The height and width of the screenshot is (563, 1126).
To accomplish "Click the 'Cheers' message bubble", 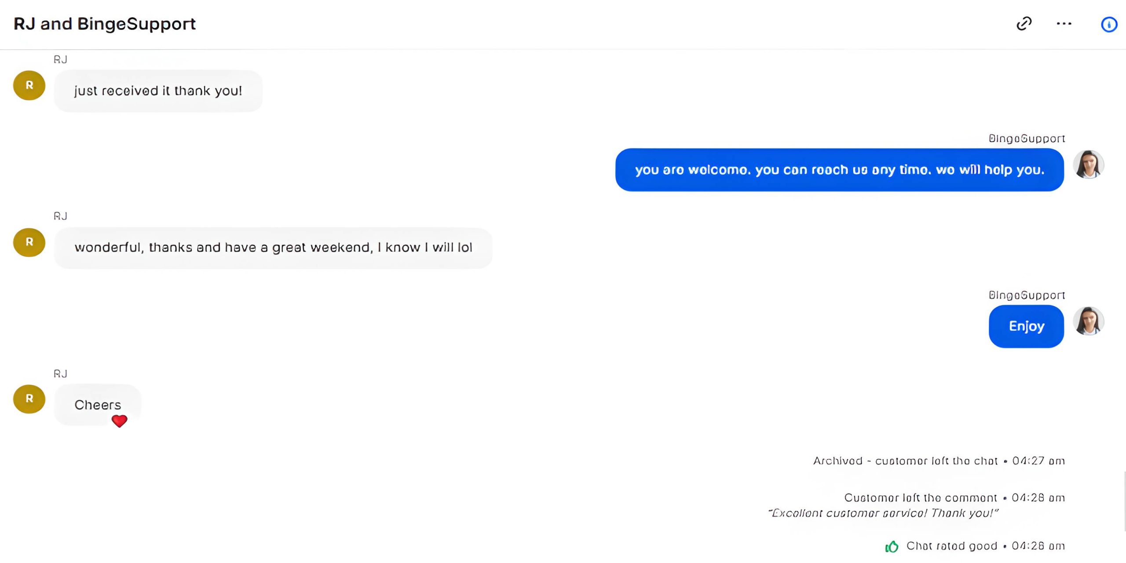I will pyautogui.click(x=97, y=404).
